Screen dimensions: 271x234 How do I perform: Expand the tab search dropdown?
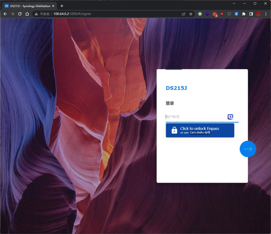[234, 3]
